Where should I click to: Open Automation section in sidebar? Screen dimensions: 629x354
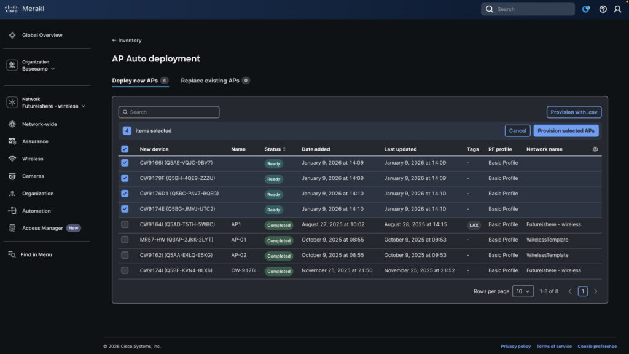click(36, 211)
